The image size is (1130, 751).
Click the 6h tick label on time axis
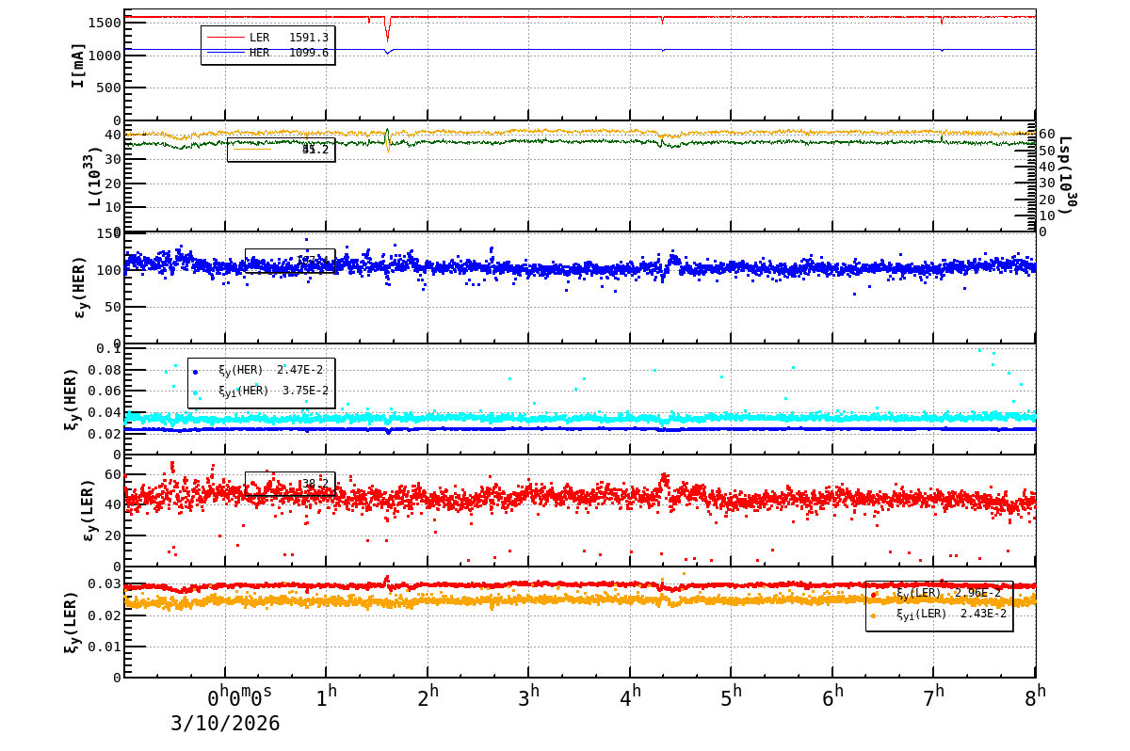click(833, 697)
